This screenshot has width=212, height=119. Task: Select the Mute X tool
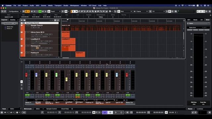coord(90,12)
